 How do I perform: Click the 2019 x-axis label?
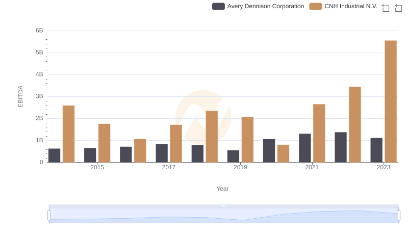pyautogui.click(x=240, y=167)
